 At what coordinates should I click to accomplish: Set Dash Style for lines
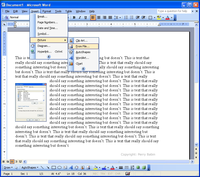pos(126,167)
